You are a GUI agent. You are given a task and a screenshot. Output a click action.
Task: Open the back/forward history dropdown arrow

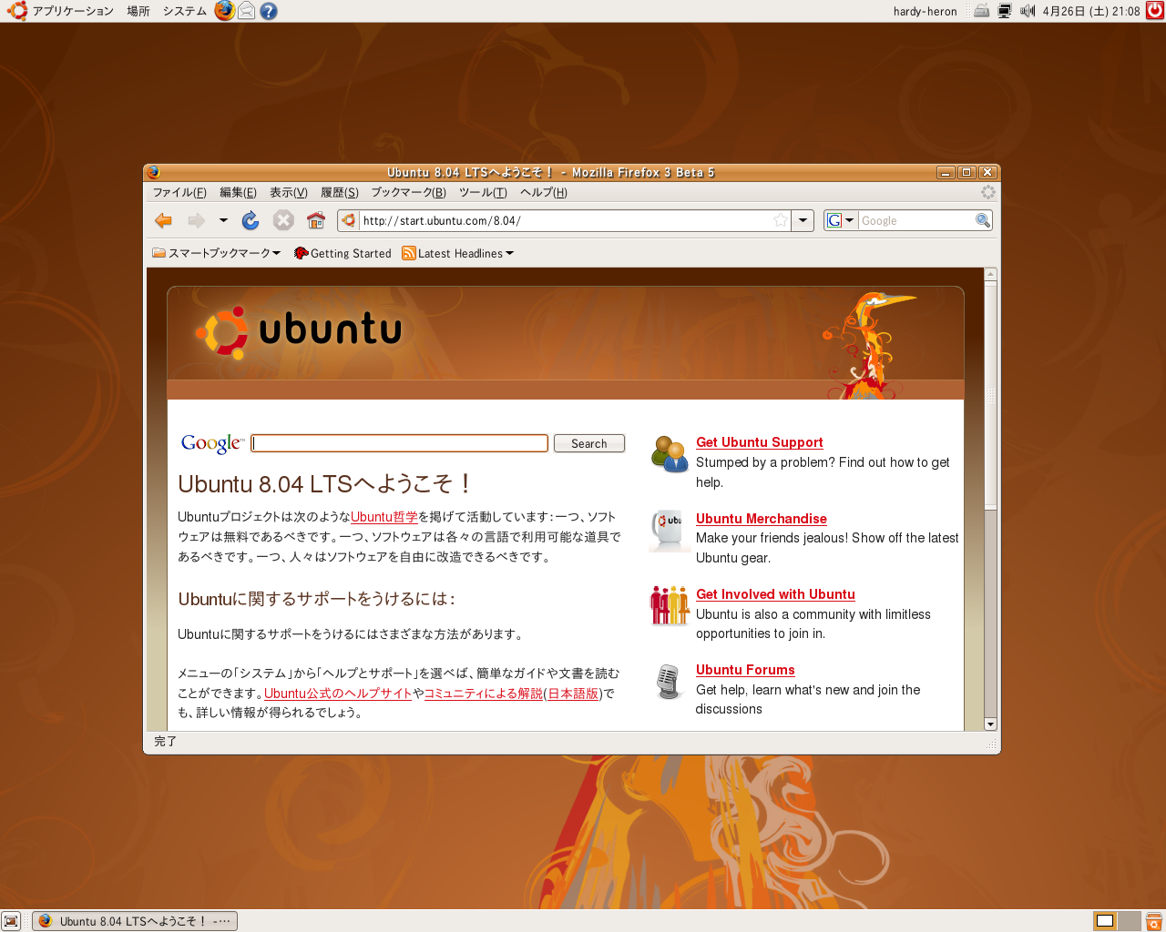tap(223, 220)
